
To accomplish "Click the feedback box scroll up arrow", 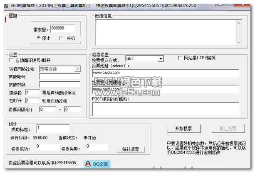I will [239, 23].
